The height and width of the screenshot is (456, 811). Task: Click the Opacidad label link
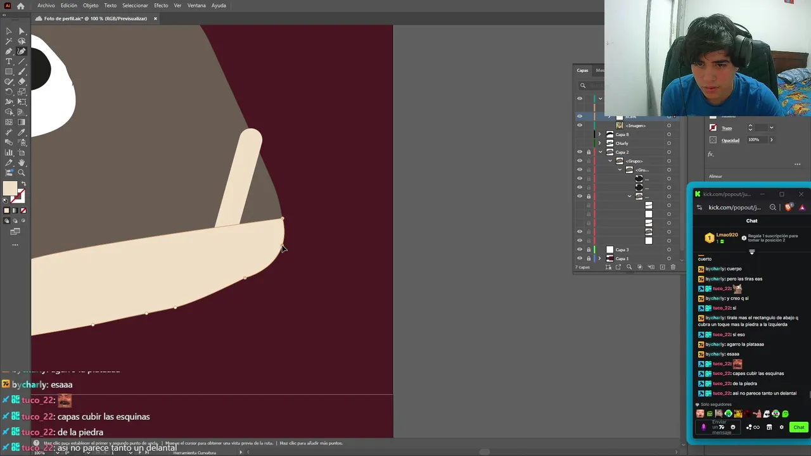tap(731, 140)
